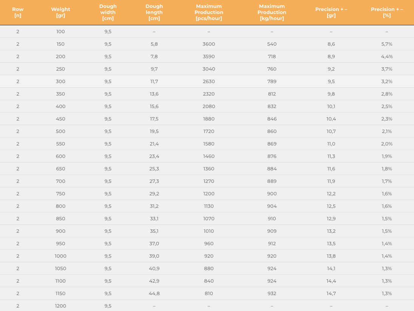The width and height of the screenshot is (414, 311).
Task: Click the Row [n] column header
Action: coord(18,12)
